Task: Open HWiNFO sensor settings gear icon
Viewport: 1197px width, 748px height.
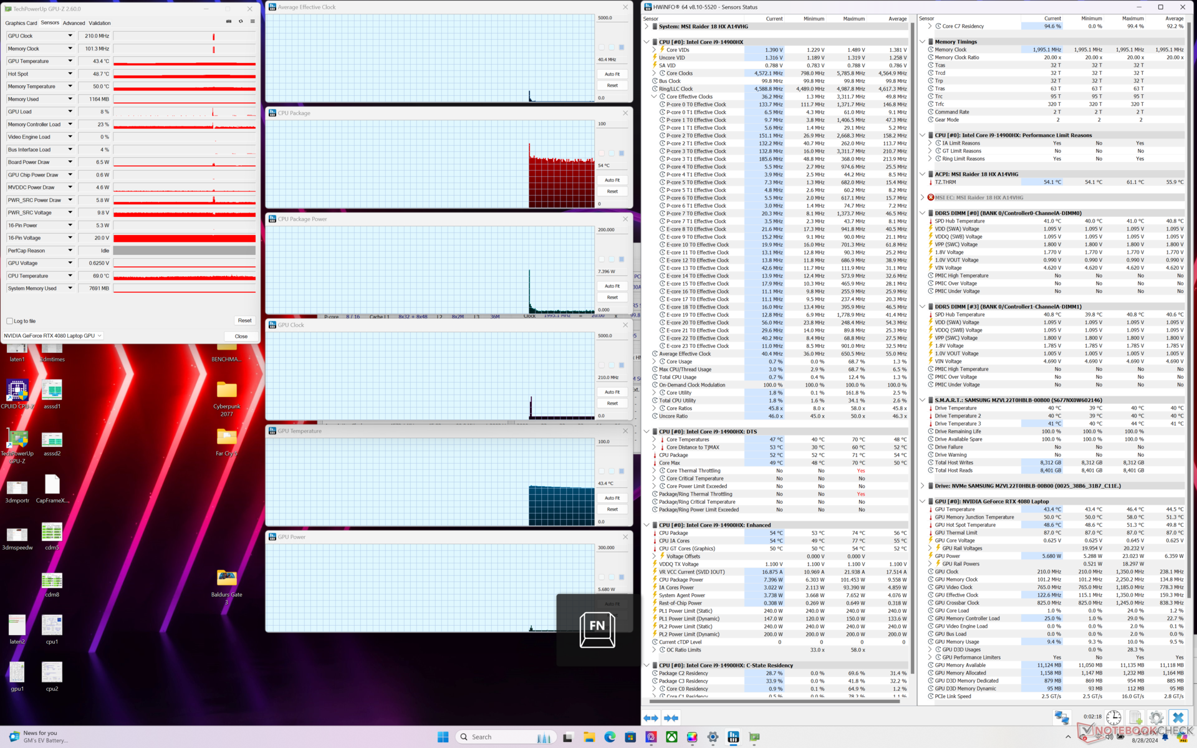Action: (x=1156, y=717)
